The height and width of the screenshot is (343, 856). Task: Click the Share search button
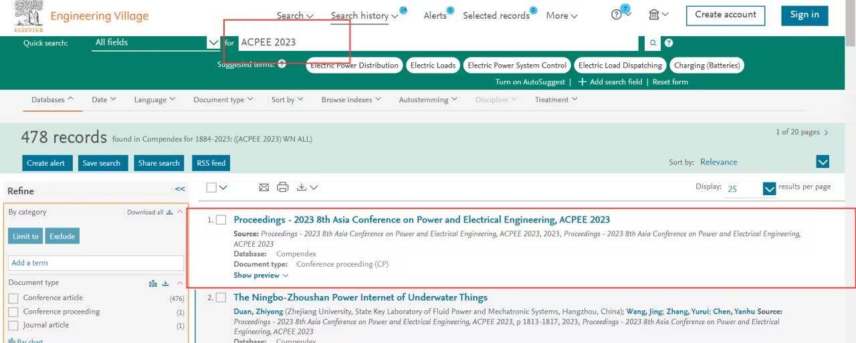tap(159, 162)
